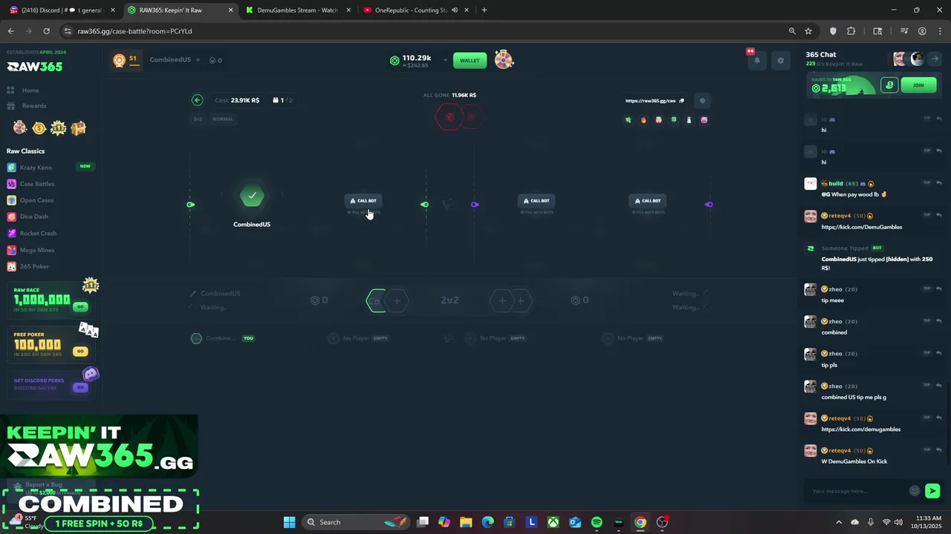Bookmark this page with star icon
Viewport: 951px width, 534px height.
pos(808,31)
